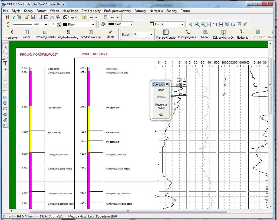The image size is (277, 220).
Task: Open the Plik menu
Action: 5,11
